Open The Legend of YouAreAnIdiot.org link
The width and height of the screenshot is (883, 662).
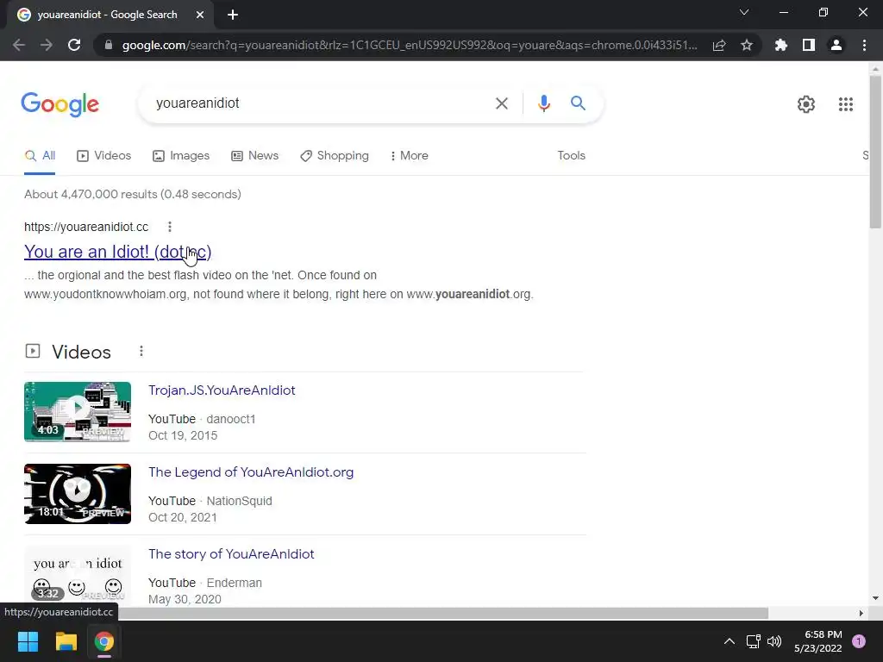[251, 472]
